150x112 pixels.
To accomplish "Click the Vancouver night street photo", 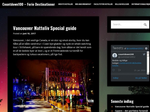I will click(53, 86).
